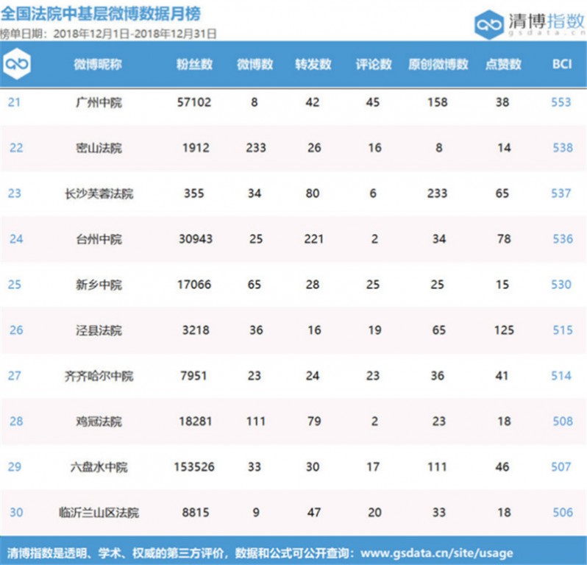Click comment count 45 for 广州中院
Viewport: 587px width, 565px height.
[372, 102]
